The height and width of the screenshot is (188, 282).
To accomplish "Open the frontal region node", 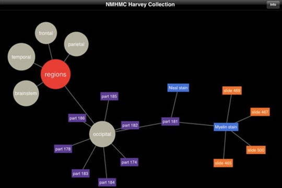I will (x=46, y=33).
